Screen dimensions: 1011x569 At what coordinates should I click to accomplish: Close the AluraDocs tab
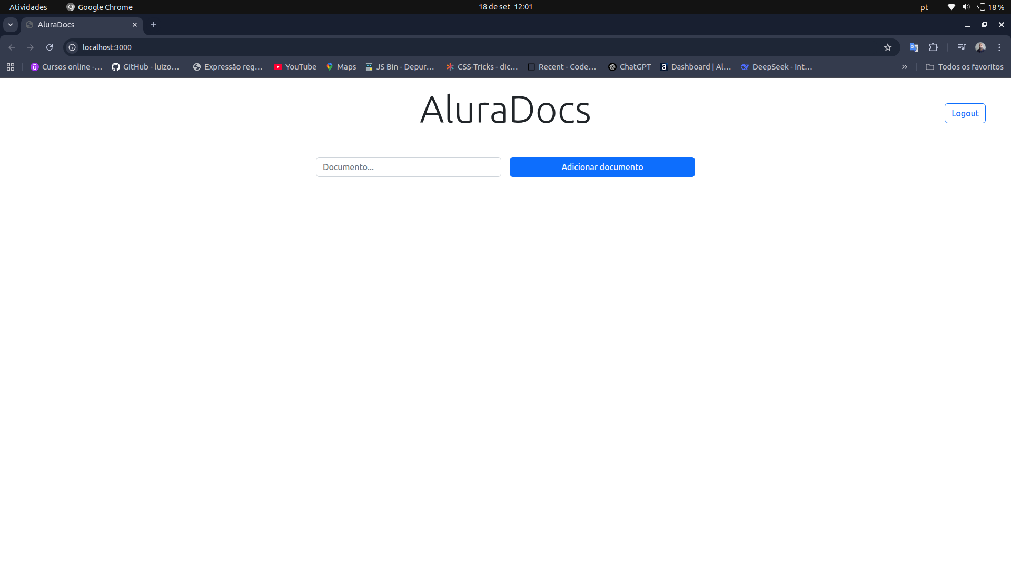[x=135, y=25]
